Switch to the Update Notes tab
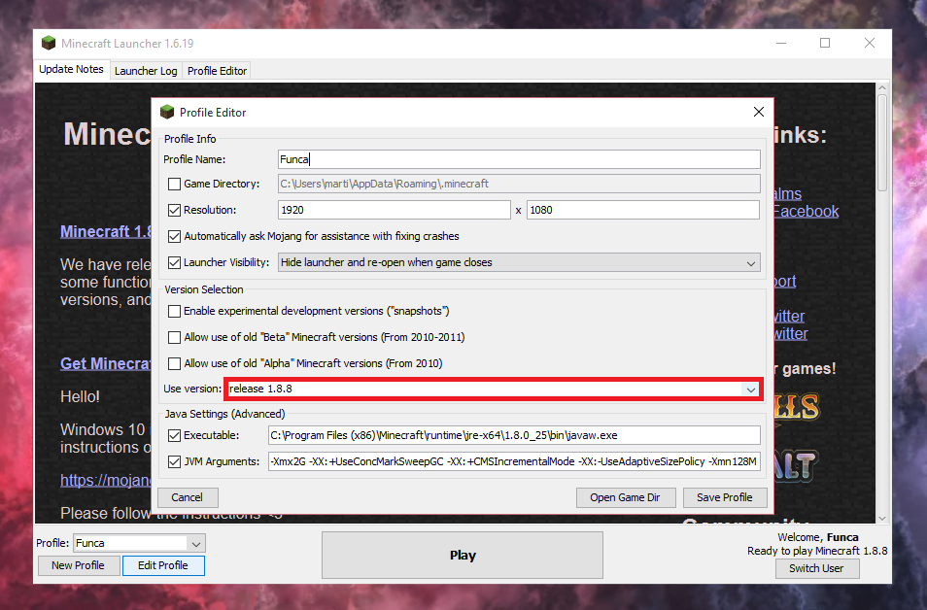Screen dimensions: 927x610 pos(71,70)
